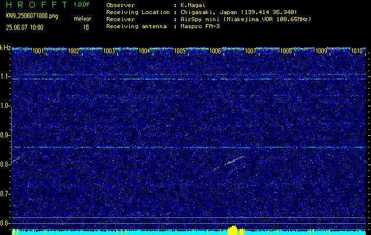Click the 0.7 frequency axis label

pos(5,194)
